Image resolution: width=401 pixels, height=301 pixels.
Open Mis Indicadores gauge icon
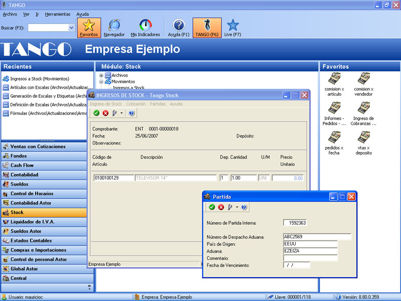pyautogui.click(x=145, y=25)
